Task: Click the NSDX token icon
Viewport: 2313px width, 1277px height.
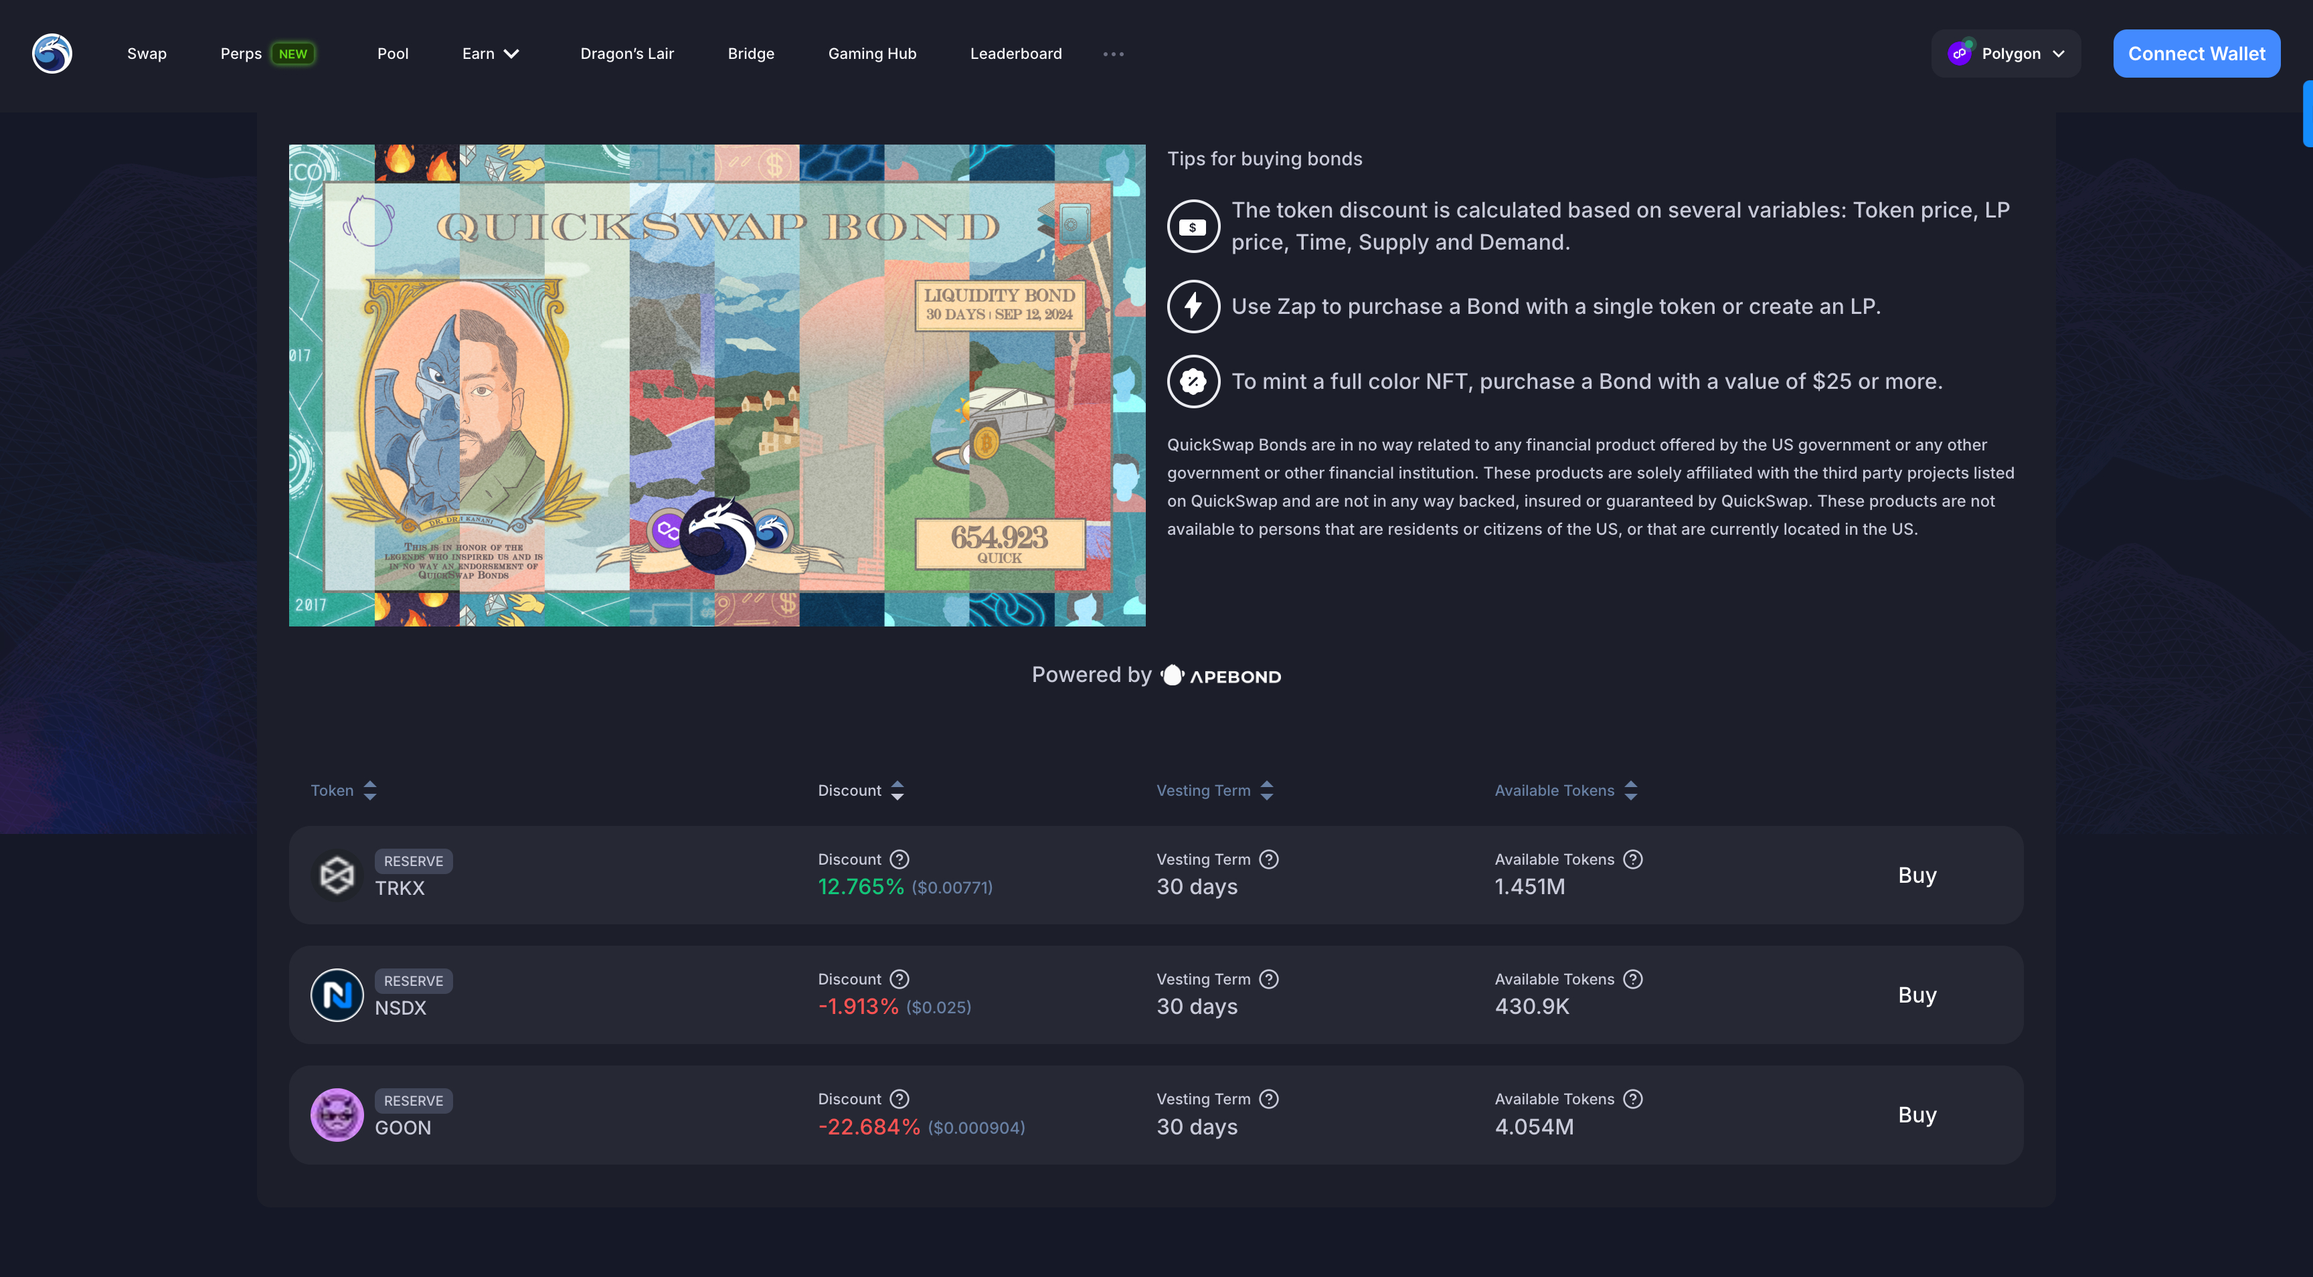Action: coord(337,995)
